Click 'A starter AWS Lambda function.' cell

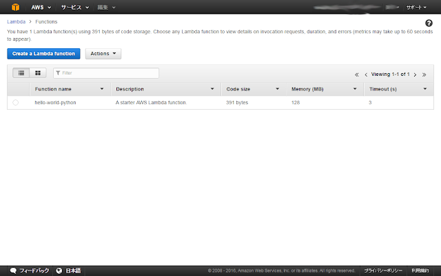[151, 103]
